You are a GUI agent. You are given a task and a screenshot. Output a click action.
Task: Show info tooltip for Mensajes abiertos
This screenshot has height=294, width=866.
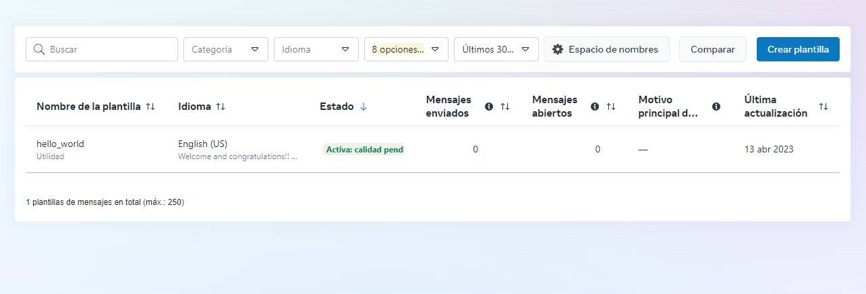595,107
